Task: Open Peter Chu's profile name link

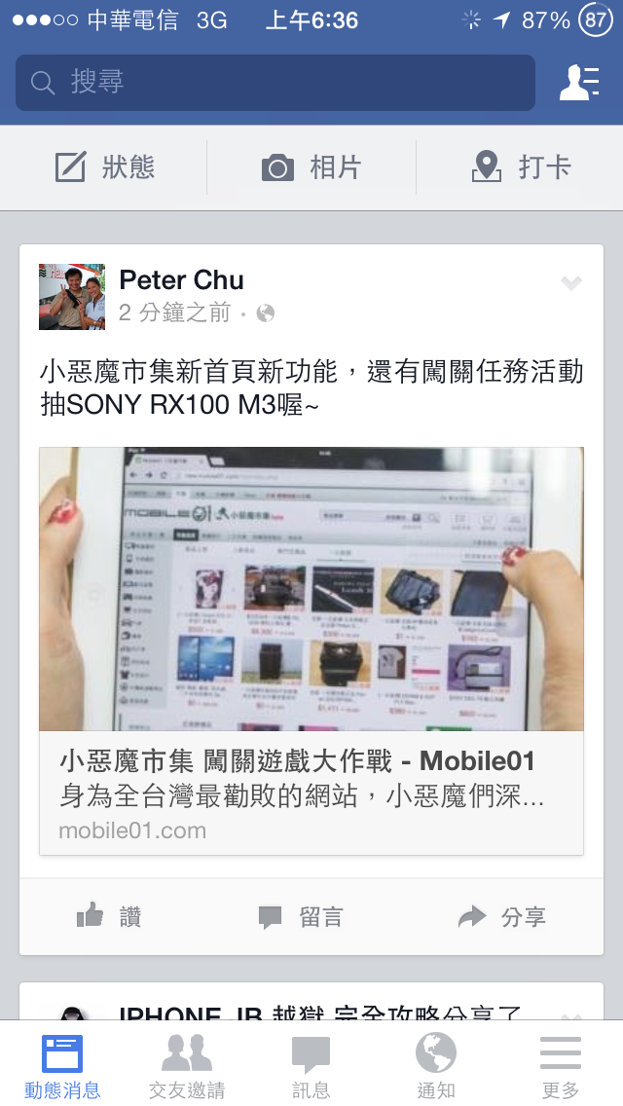Action: click(x=181, y=280)
